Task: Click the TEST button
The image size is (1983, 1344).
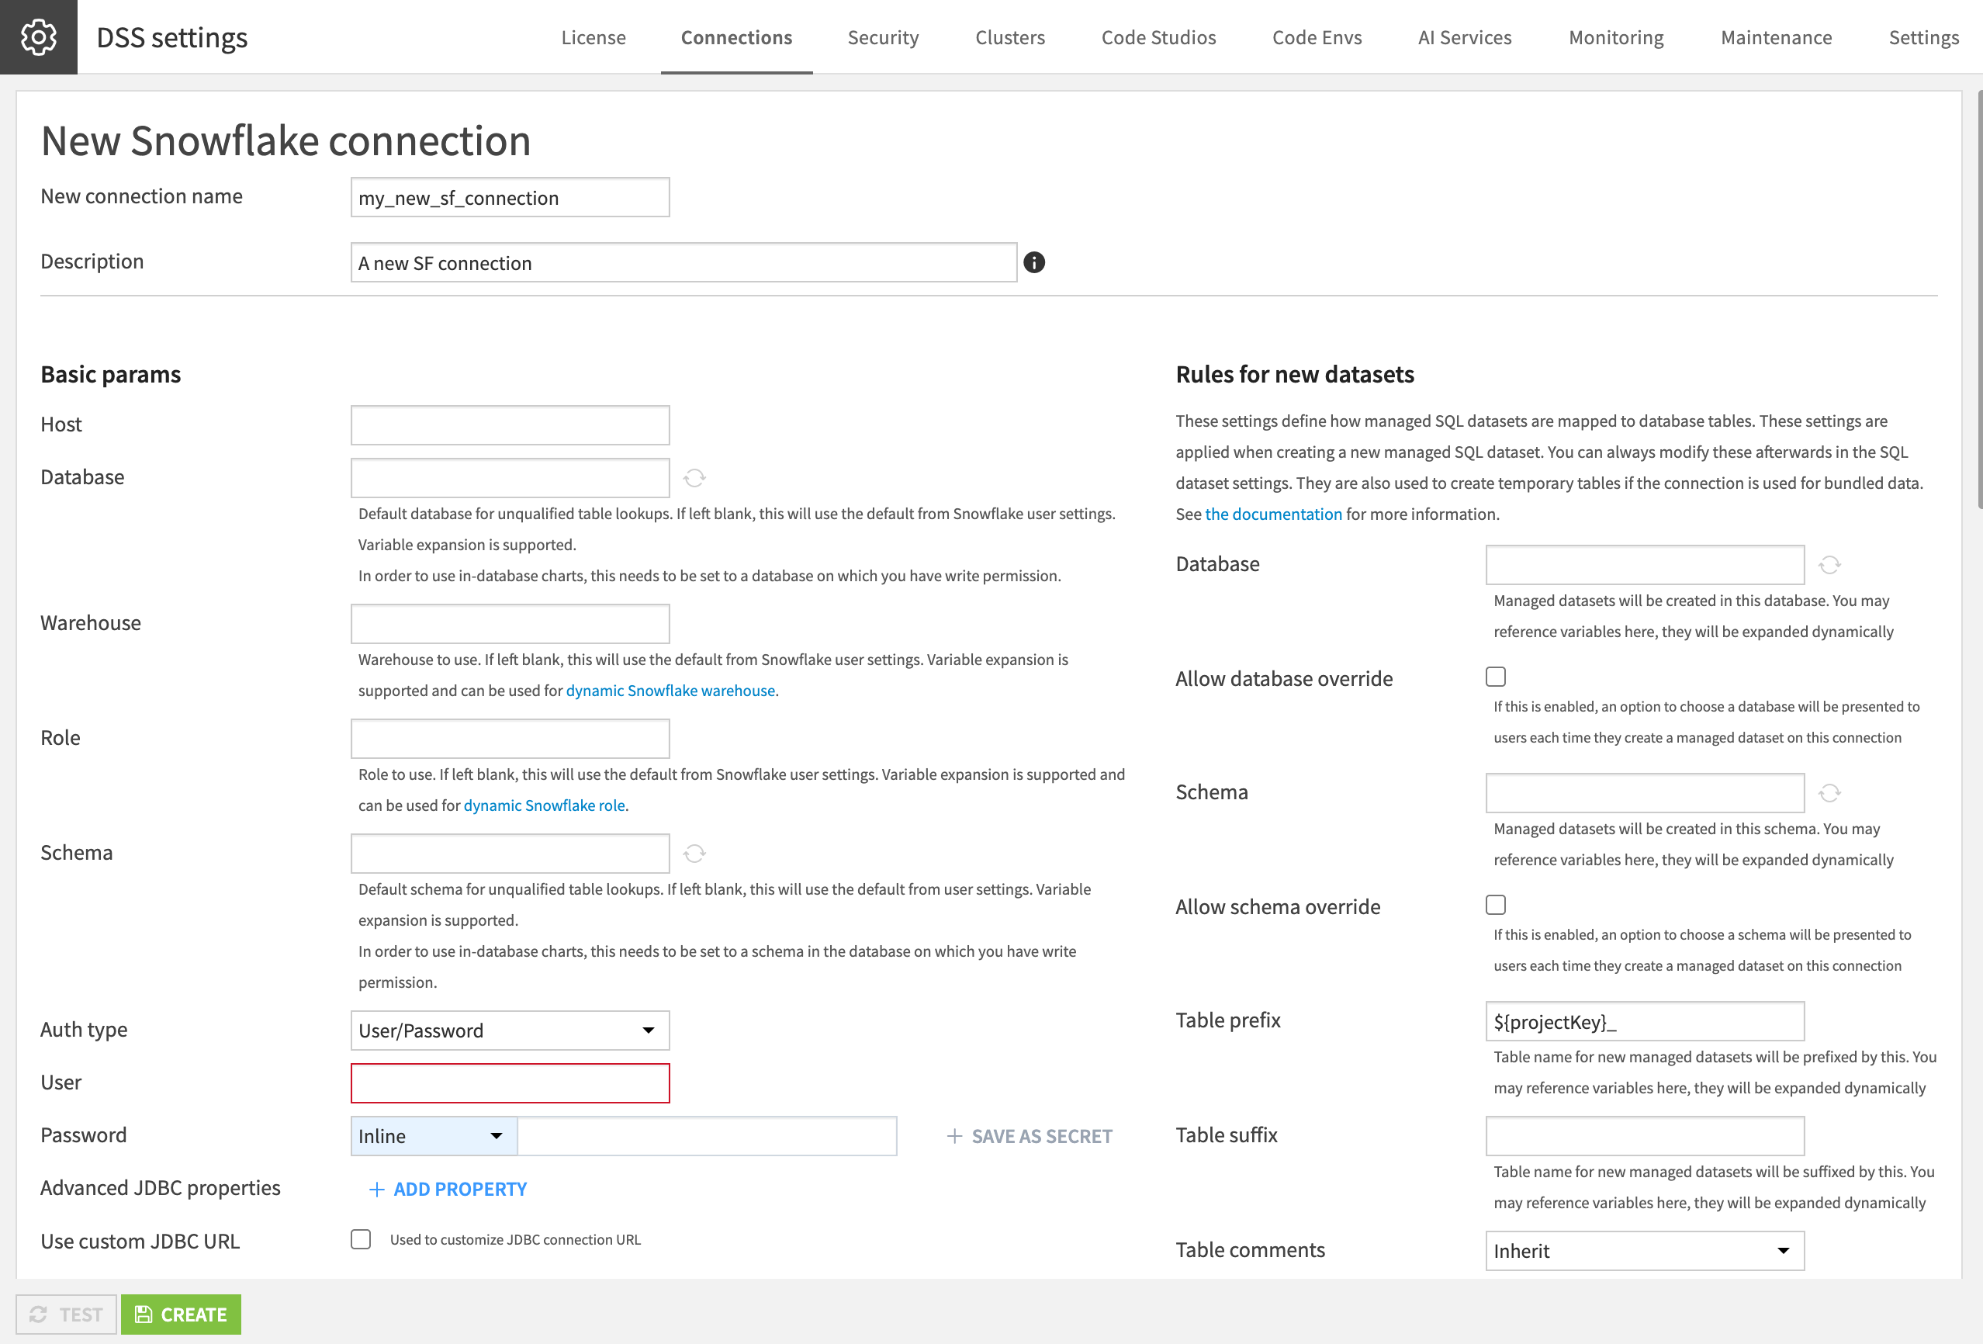Action: click(x=66, y=1315)
